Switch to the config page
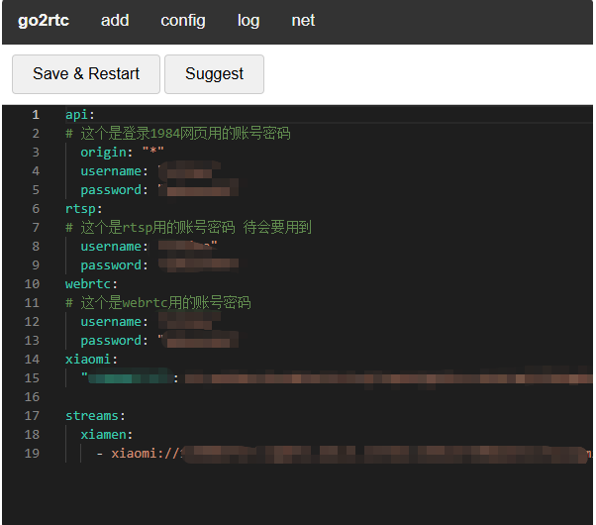The height and width of the screenshot is (525, 596). [x=183, y=21]
